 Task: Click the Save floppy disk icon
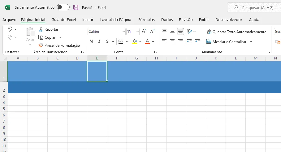(76, 7)
